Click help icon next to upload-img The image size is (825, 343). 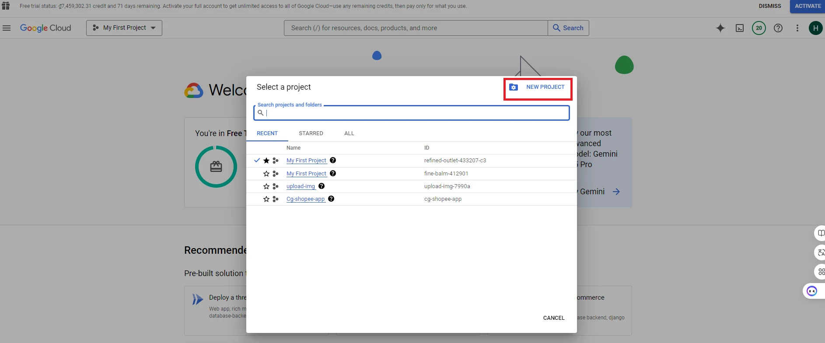coord(322,186)
